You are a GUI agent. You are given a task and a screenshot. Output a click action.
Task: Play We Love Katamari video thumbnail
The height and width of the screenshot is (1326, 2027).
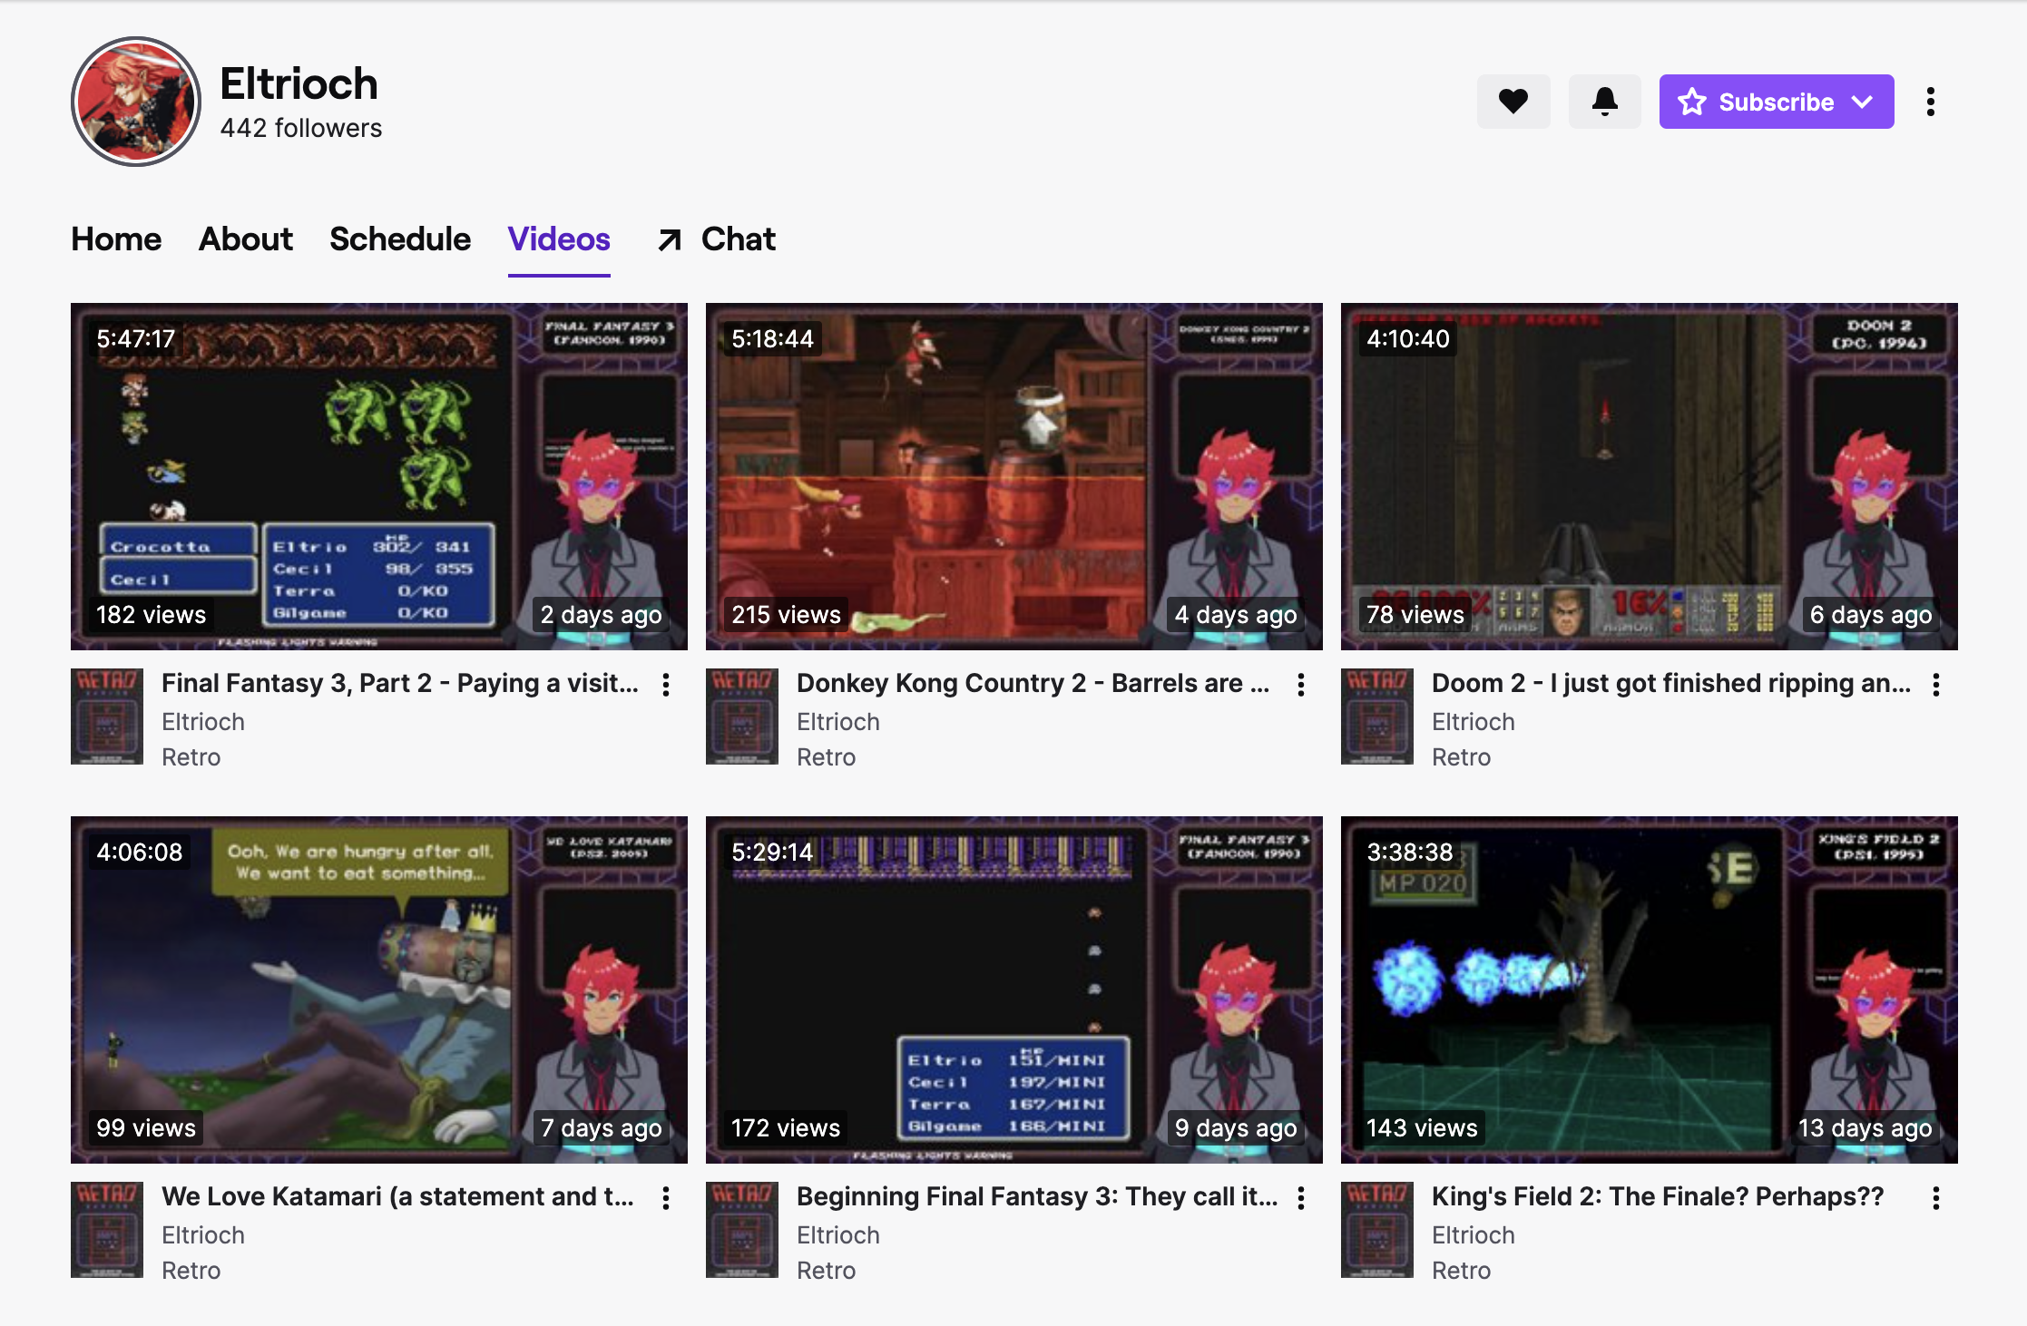(379, 990)
